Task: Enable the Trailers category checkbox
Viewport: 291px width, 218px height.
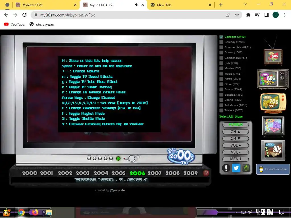Action: (x=221, y=110)
